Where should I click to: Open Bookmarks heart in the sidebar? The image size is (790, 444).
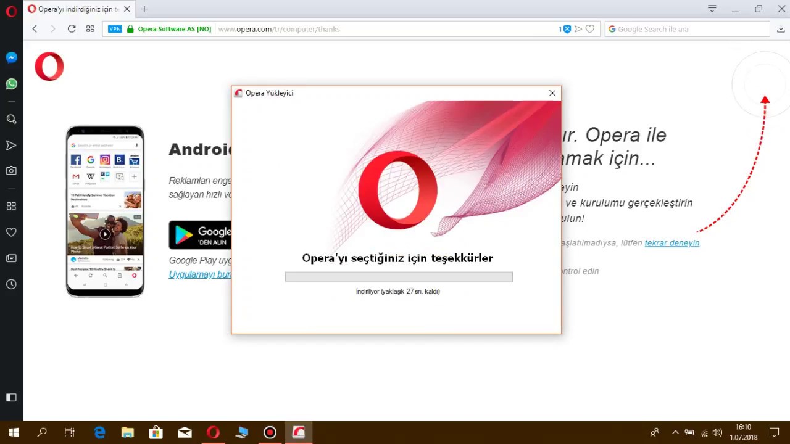click(11, 232)
